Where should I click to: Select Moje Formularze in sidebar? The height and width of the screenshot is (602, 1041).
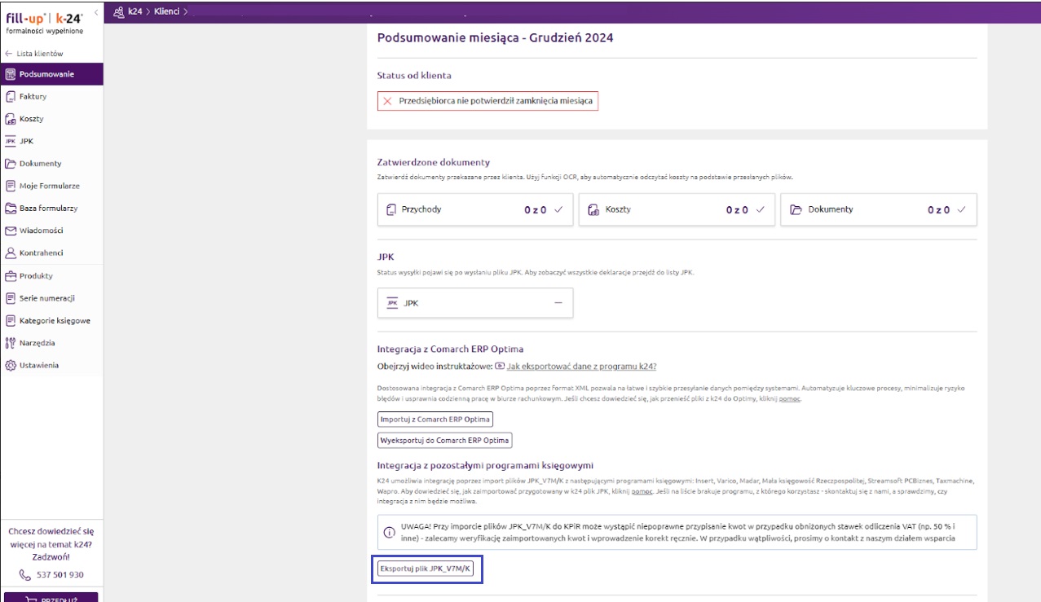51,186
